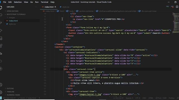179x100 pixels.
Task: Click the Explorer panel title
Action: click(11, 7)
